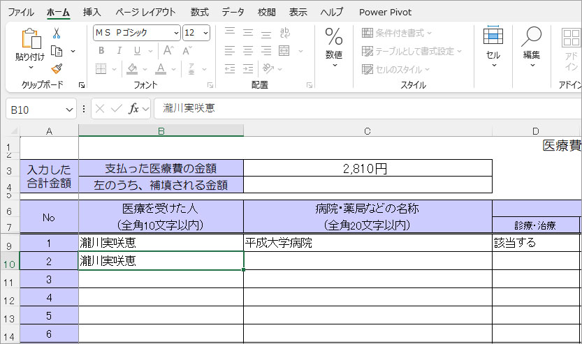Viewport: 582px width, 344px height.
Task: Open the paste options arrow under 貼り付け
Action: (31, 67)
